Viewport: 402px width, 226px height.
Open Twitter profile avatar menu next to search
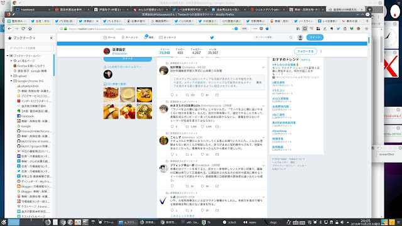coord(300,38)
